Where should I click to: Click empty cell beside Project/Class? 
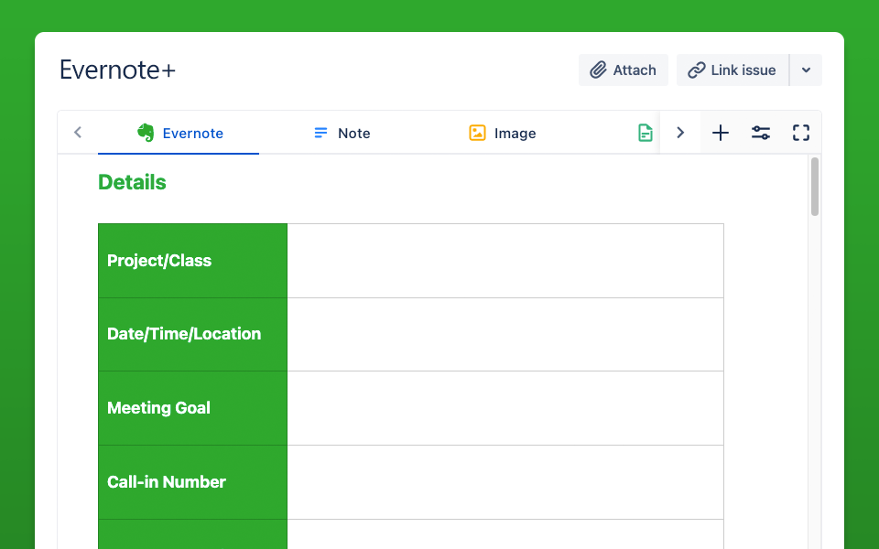pyautogui.click(x=505, y=261)
